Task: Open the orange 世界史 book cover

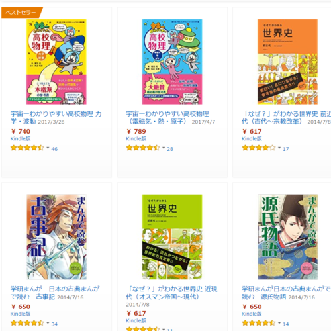Action: [287, 62]
